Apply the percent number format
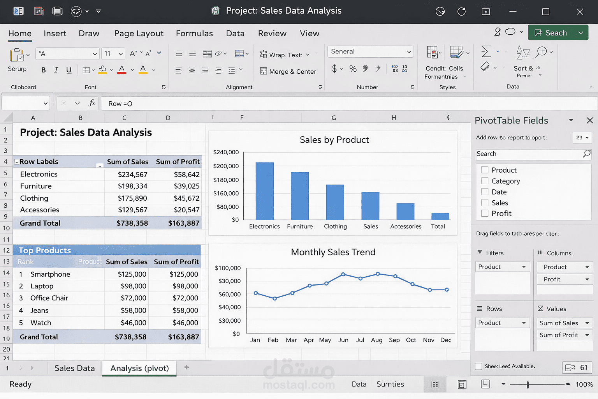Image resolution: width=598 pixels, height=399 pixels. point(352,69)
